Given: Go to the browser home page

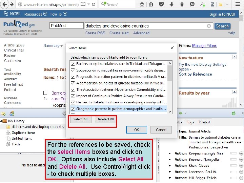Looking at the screenshot, I should pos(182,4).
